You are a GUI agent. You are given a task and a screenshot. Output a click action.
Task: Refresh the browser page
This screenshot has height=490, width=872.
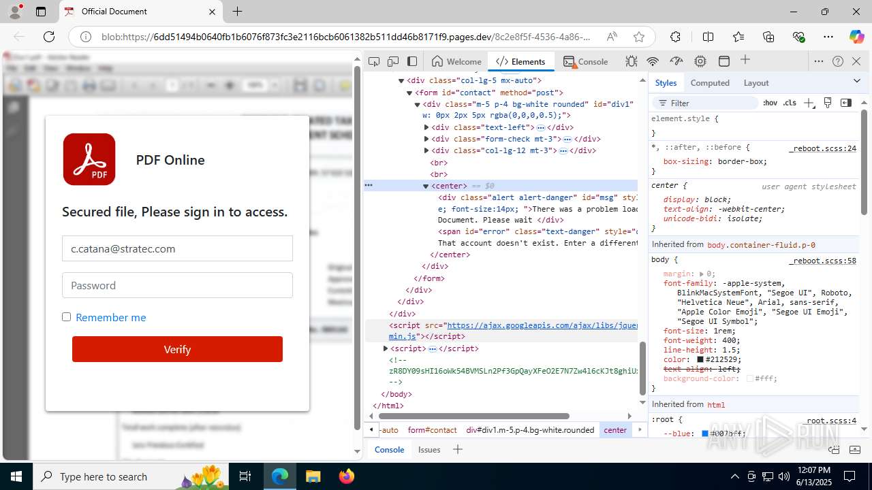point(49,37)
